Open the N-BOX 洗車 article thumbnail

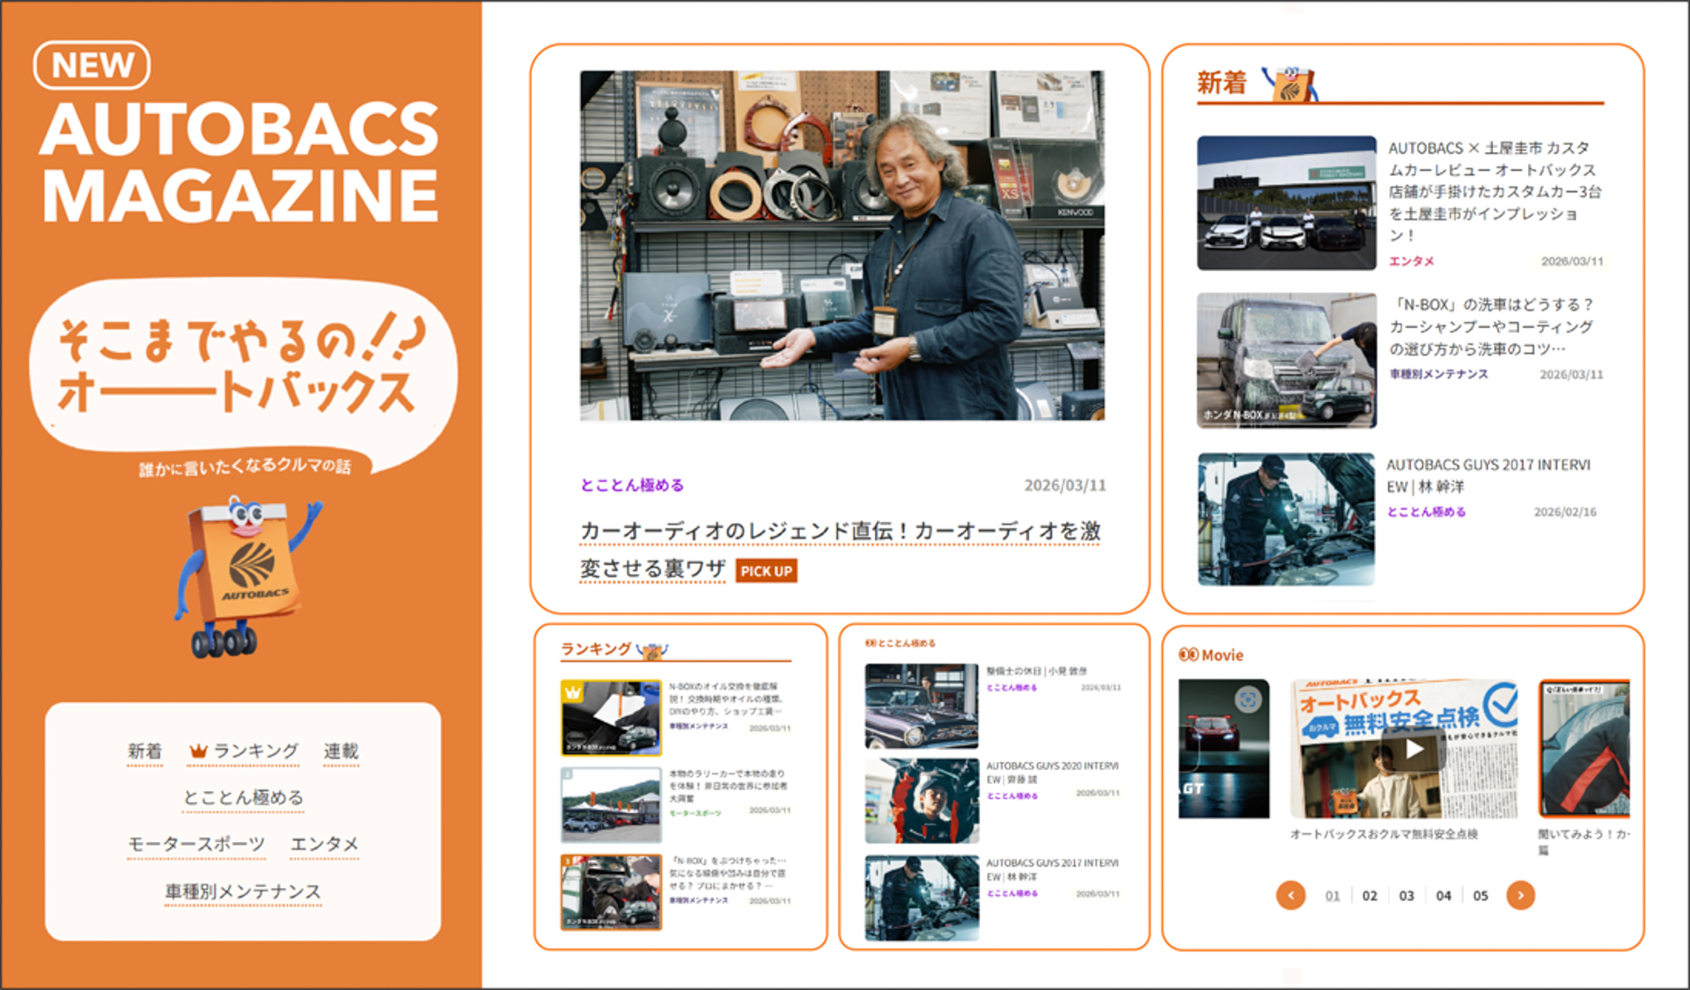pyautogui.click(x=1286, y=359)
